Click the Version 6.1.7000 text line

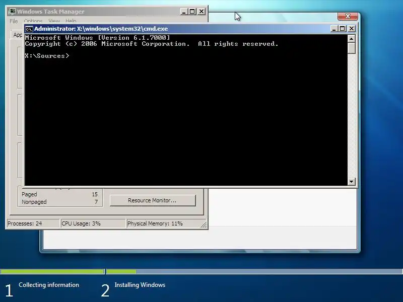point(98,37)
